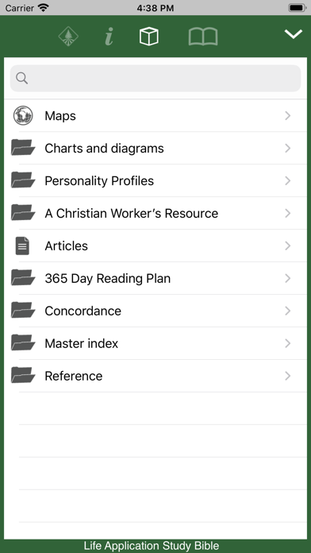
Task: Tap the Life Application Study Bible title
Action: tap(152, 546)
